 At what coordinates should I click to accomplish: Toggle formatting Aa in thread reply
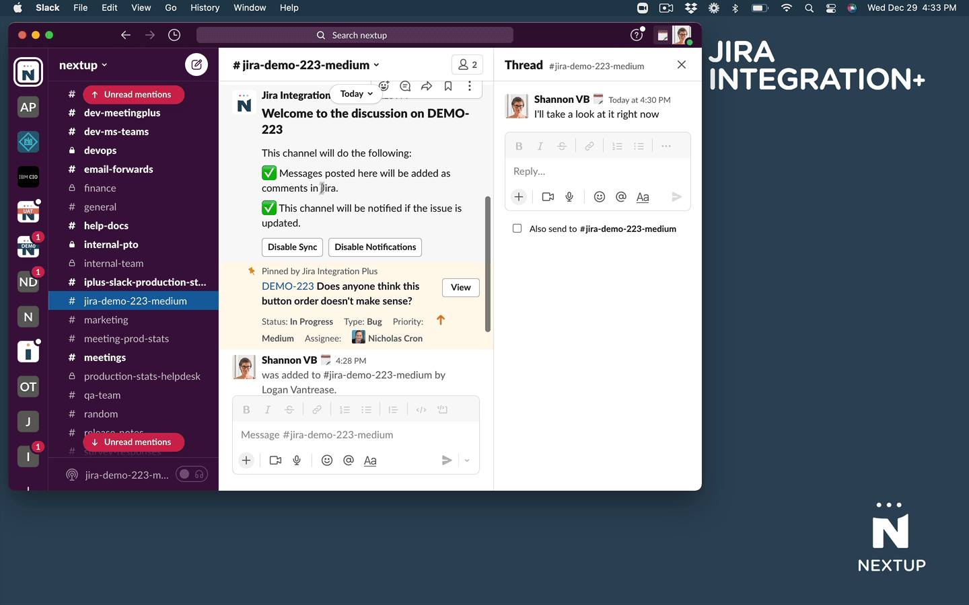coord(643,197)
